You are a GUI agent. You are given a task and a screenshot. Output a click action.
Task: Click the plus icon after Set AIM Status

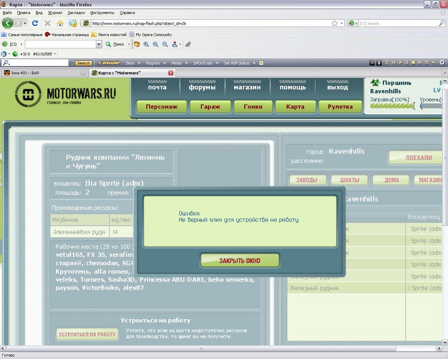tap(261, 63)
